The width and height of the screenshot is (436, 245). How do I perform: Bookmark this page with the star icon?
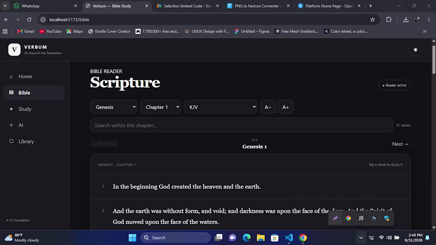(x=373, y=19)
